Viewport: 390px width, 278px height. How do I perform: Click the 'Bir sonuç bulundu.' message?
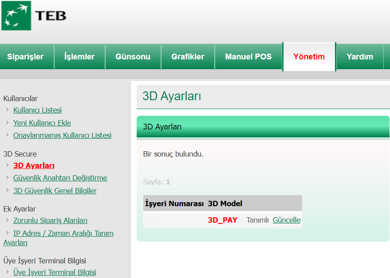click(173, 154)
